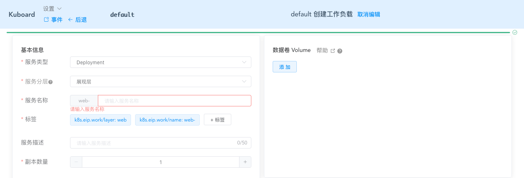
Task: Click the help question mark beside 服务分层
Action: point(50,82)
